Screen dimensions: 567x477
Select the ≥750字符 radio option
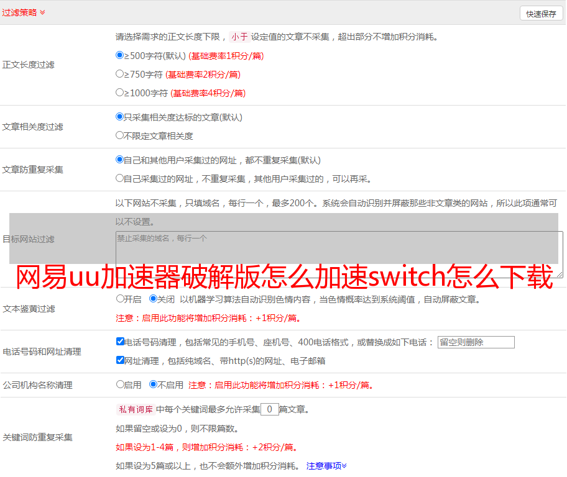click(119, 74)
